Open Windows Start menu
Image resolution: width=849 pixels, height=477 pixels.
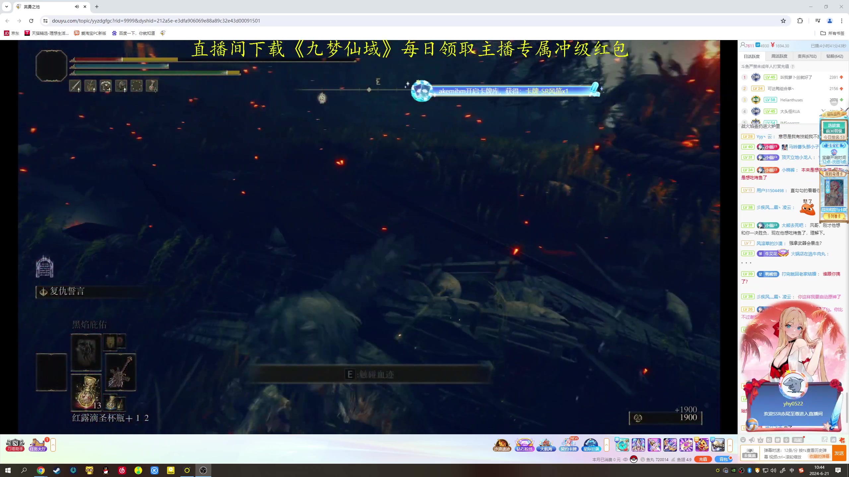point(8,470)
